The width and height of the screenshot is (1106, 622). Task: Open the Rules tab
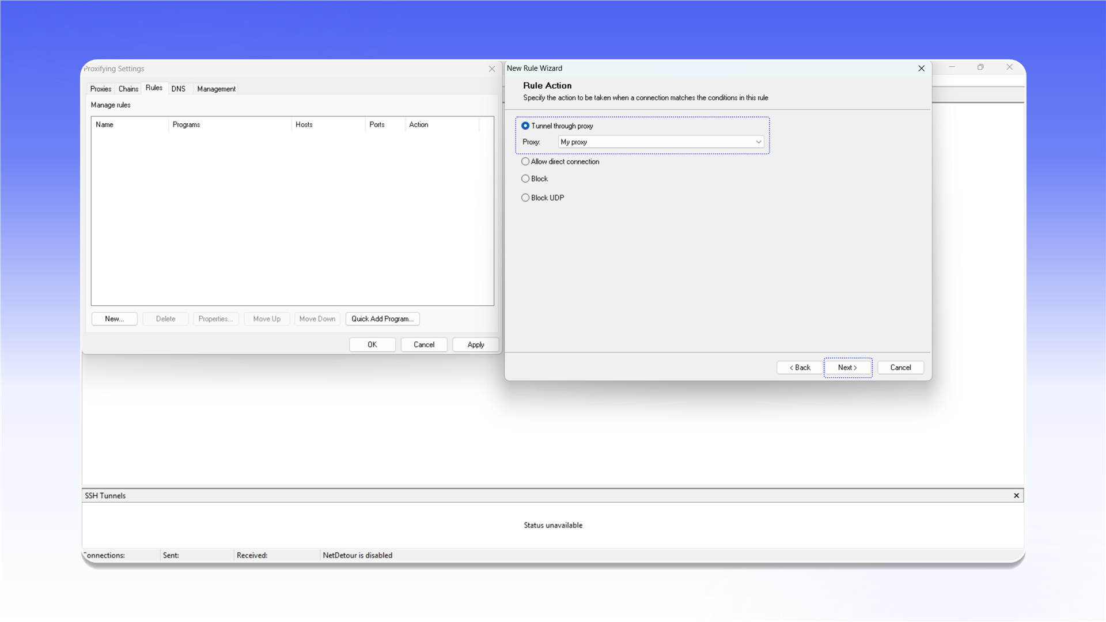tap(154, 88)
